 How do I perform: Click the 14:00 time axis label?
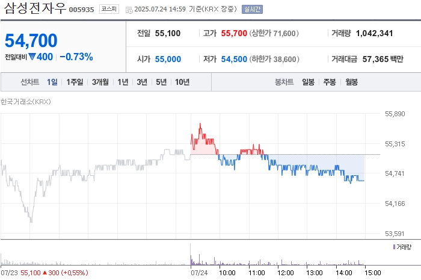[343, 273]
